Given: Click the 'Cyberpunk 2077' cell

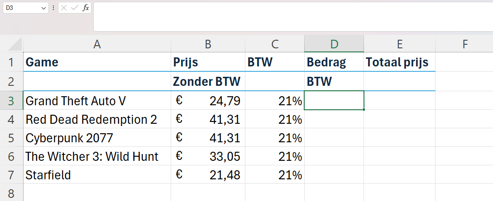Looking at the screenshot, I should coord(97,138).
